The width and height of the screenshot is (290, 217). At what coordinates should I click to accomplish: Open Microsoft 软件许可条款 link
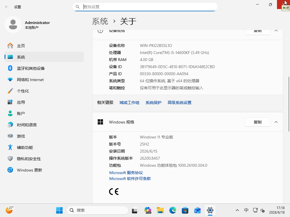click(x=130, y=179)
